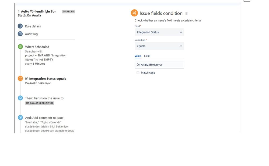The image size is (269, 166).
Task: Open the Rule details link
Action: click(x=33, y=26)
